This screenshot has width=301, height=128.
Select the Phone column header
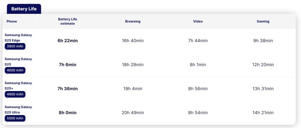12,21
